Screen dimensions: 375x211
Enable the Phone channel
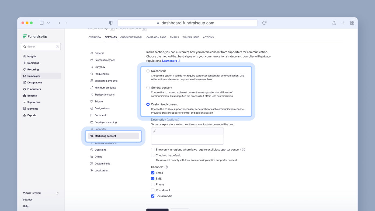click(153, 184)
